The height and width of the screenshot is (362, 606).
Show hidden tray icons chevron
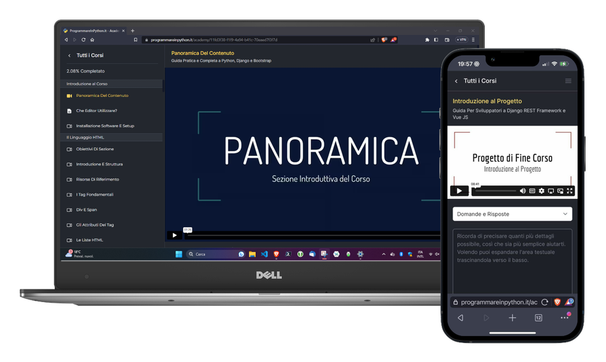coord(383,254)
